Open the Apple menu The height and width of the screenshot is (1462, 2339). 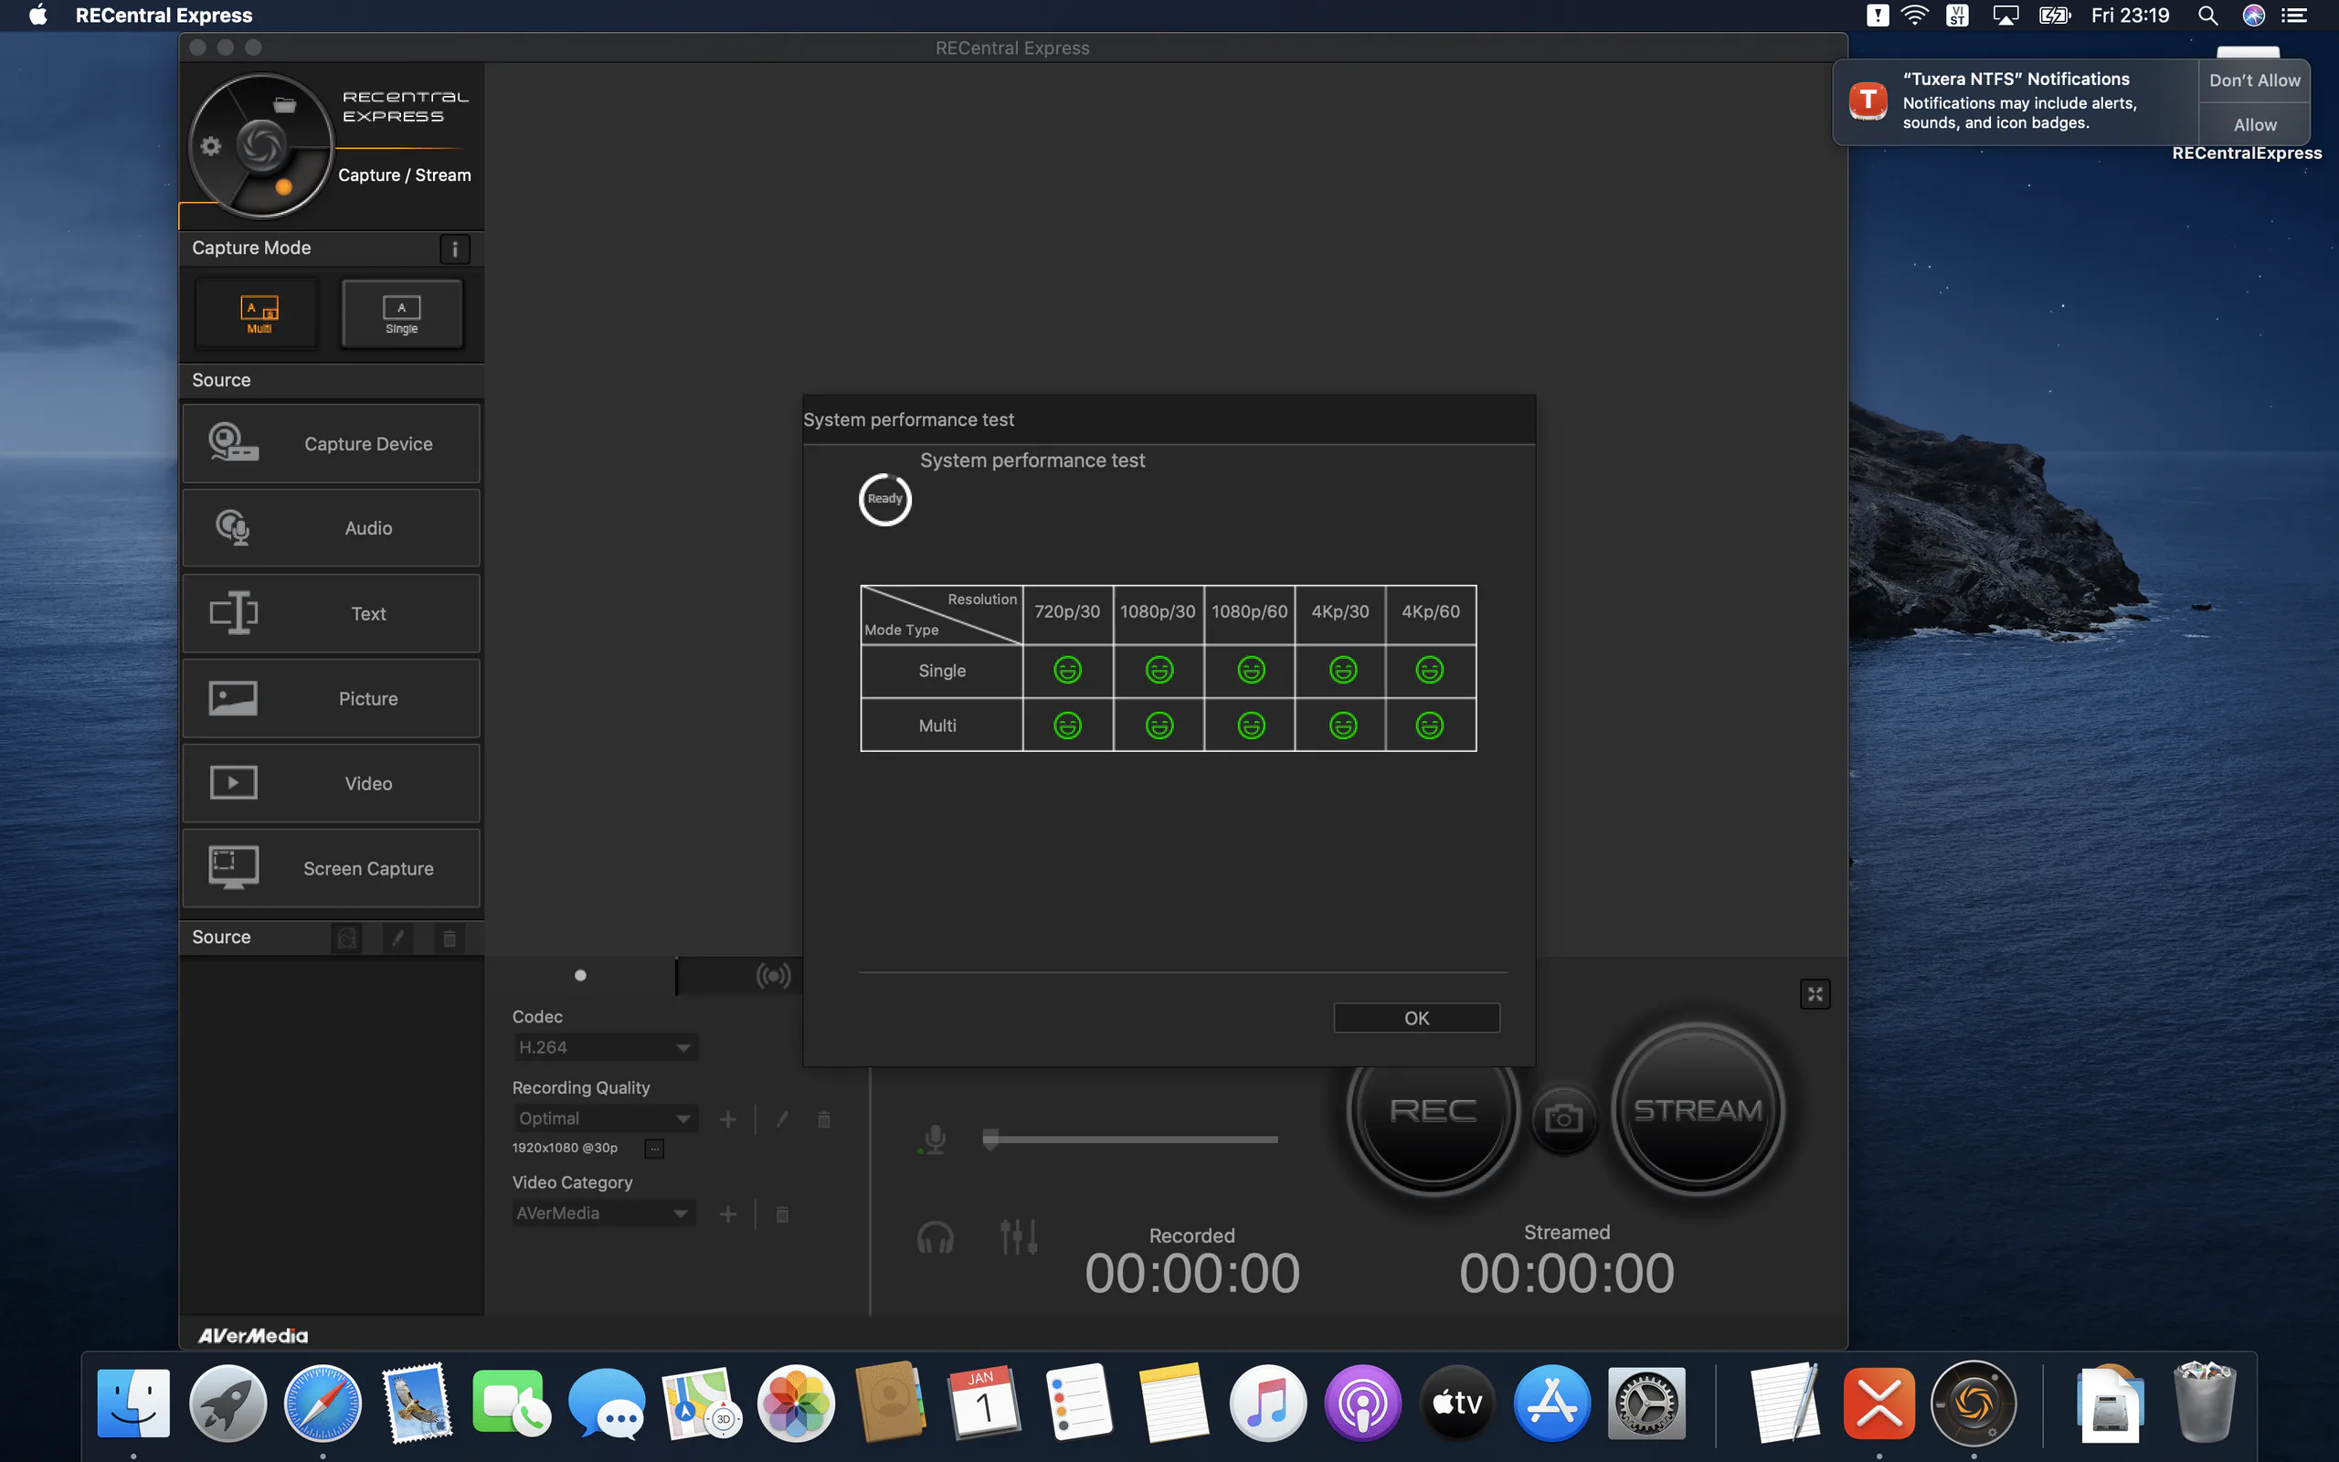coord(37,16)
